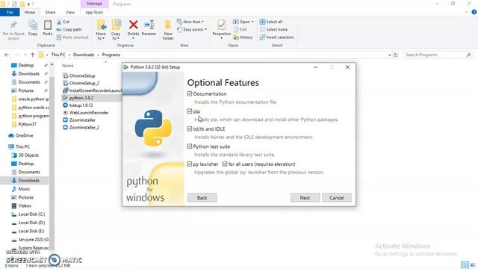
Task: Click the Back button in Python Setup
Action: pyautogui.click(x=202, y=197)
